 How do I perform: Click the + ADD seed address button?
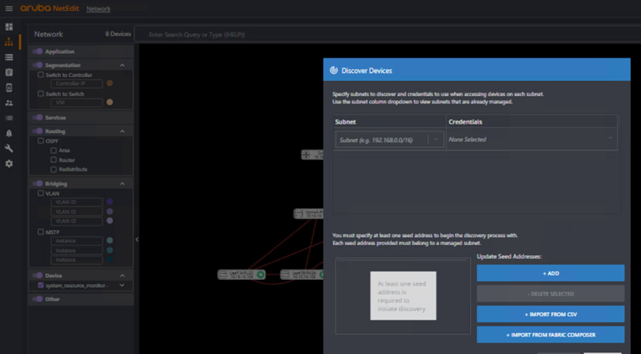pyautogui.click(x=551, y=273)
